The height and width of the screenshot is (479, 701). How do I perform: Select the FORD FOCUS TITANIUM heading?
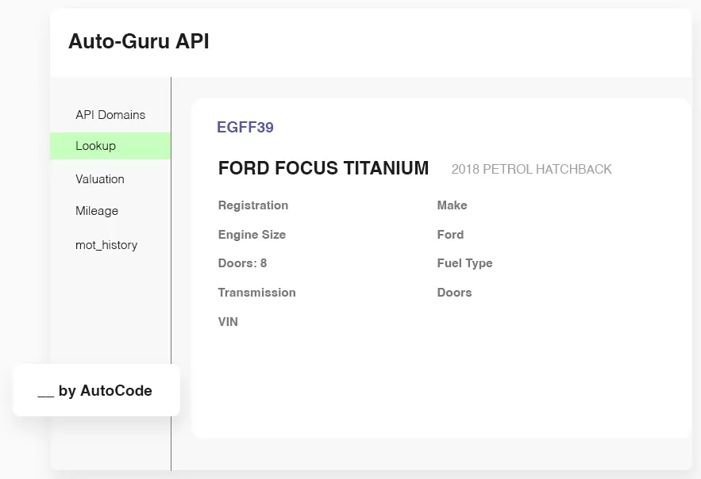tap(323, 168)
